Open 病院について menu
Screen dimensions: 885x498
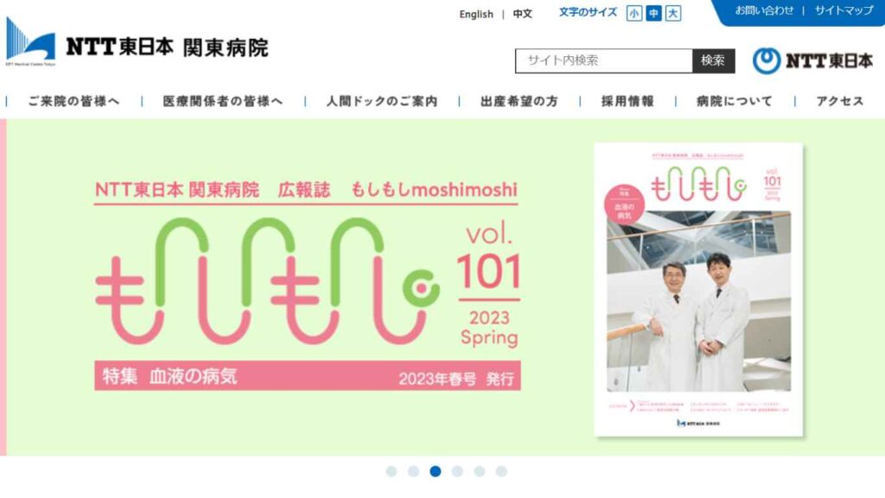pyautogui.click(x=735, y=101)
